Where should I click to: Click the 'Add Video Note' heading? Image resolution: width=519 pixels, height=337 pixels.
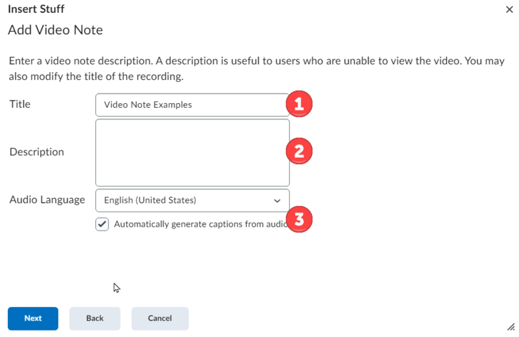point(55,30)
